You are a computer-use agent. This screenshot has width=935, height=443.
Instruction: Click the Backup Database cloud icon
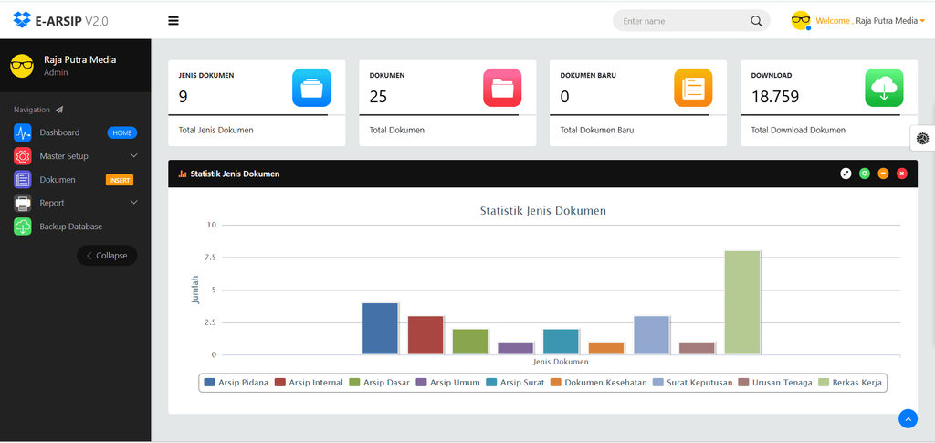click(23, 227)
